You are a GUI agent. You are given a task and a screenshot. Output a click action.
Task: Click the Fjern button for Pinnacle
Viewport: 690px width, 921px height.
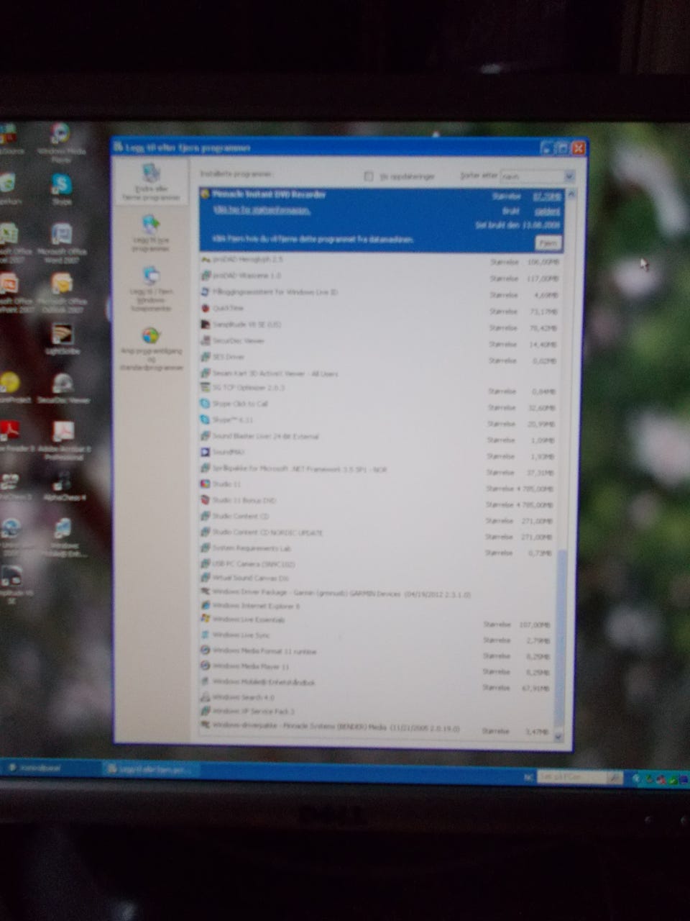pyautogui.click(x=548, y=243)
